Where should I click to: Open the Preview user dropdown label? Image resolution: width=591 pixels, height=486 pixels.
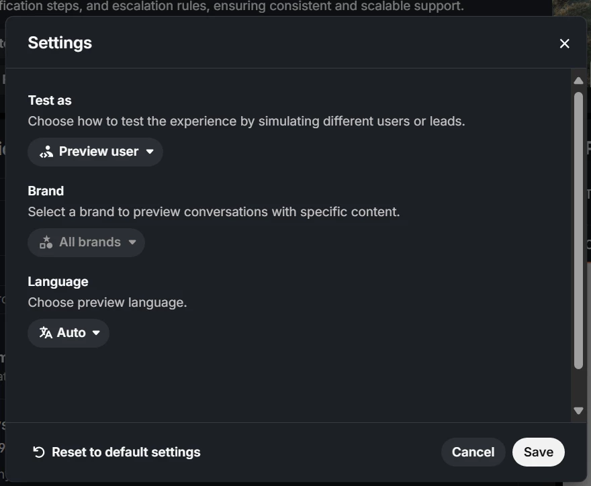click(x=99, y=152)
